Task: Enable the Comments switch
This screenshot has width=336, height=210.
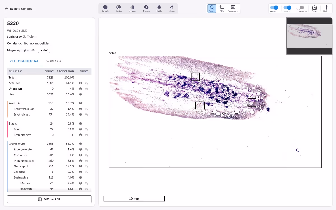Action: point(300,8)
